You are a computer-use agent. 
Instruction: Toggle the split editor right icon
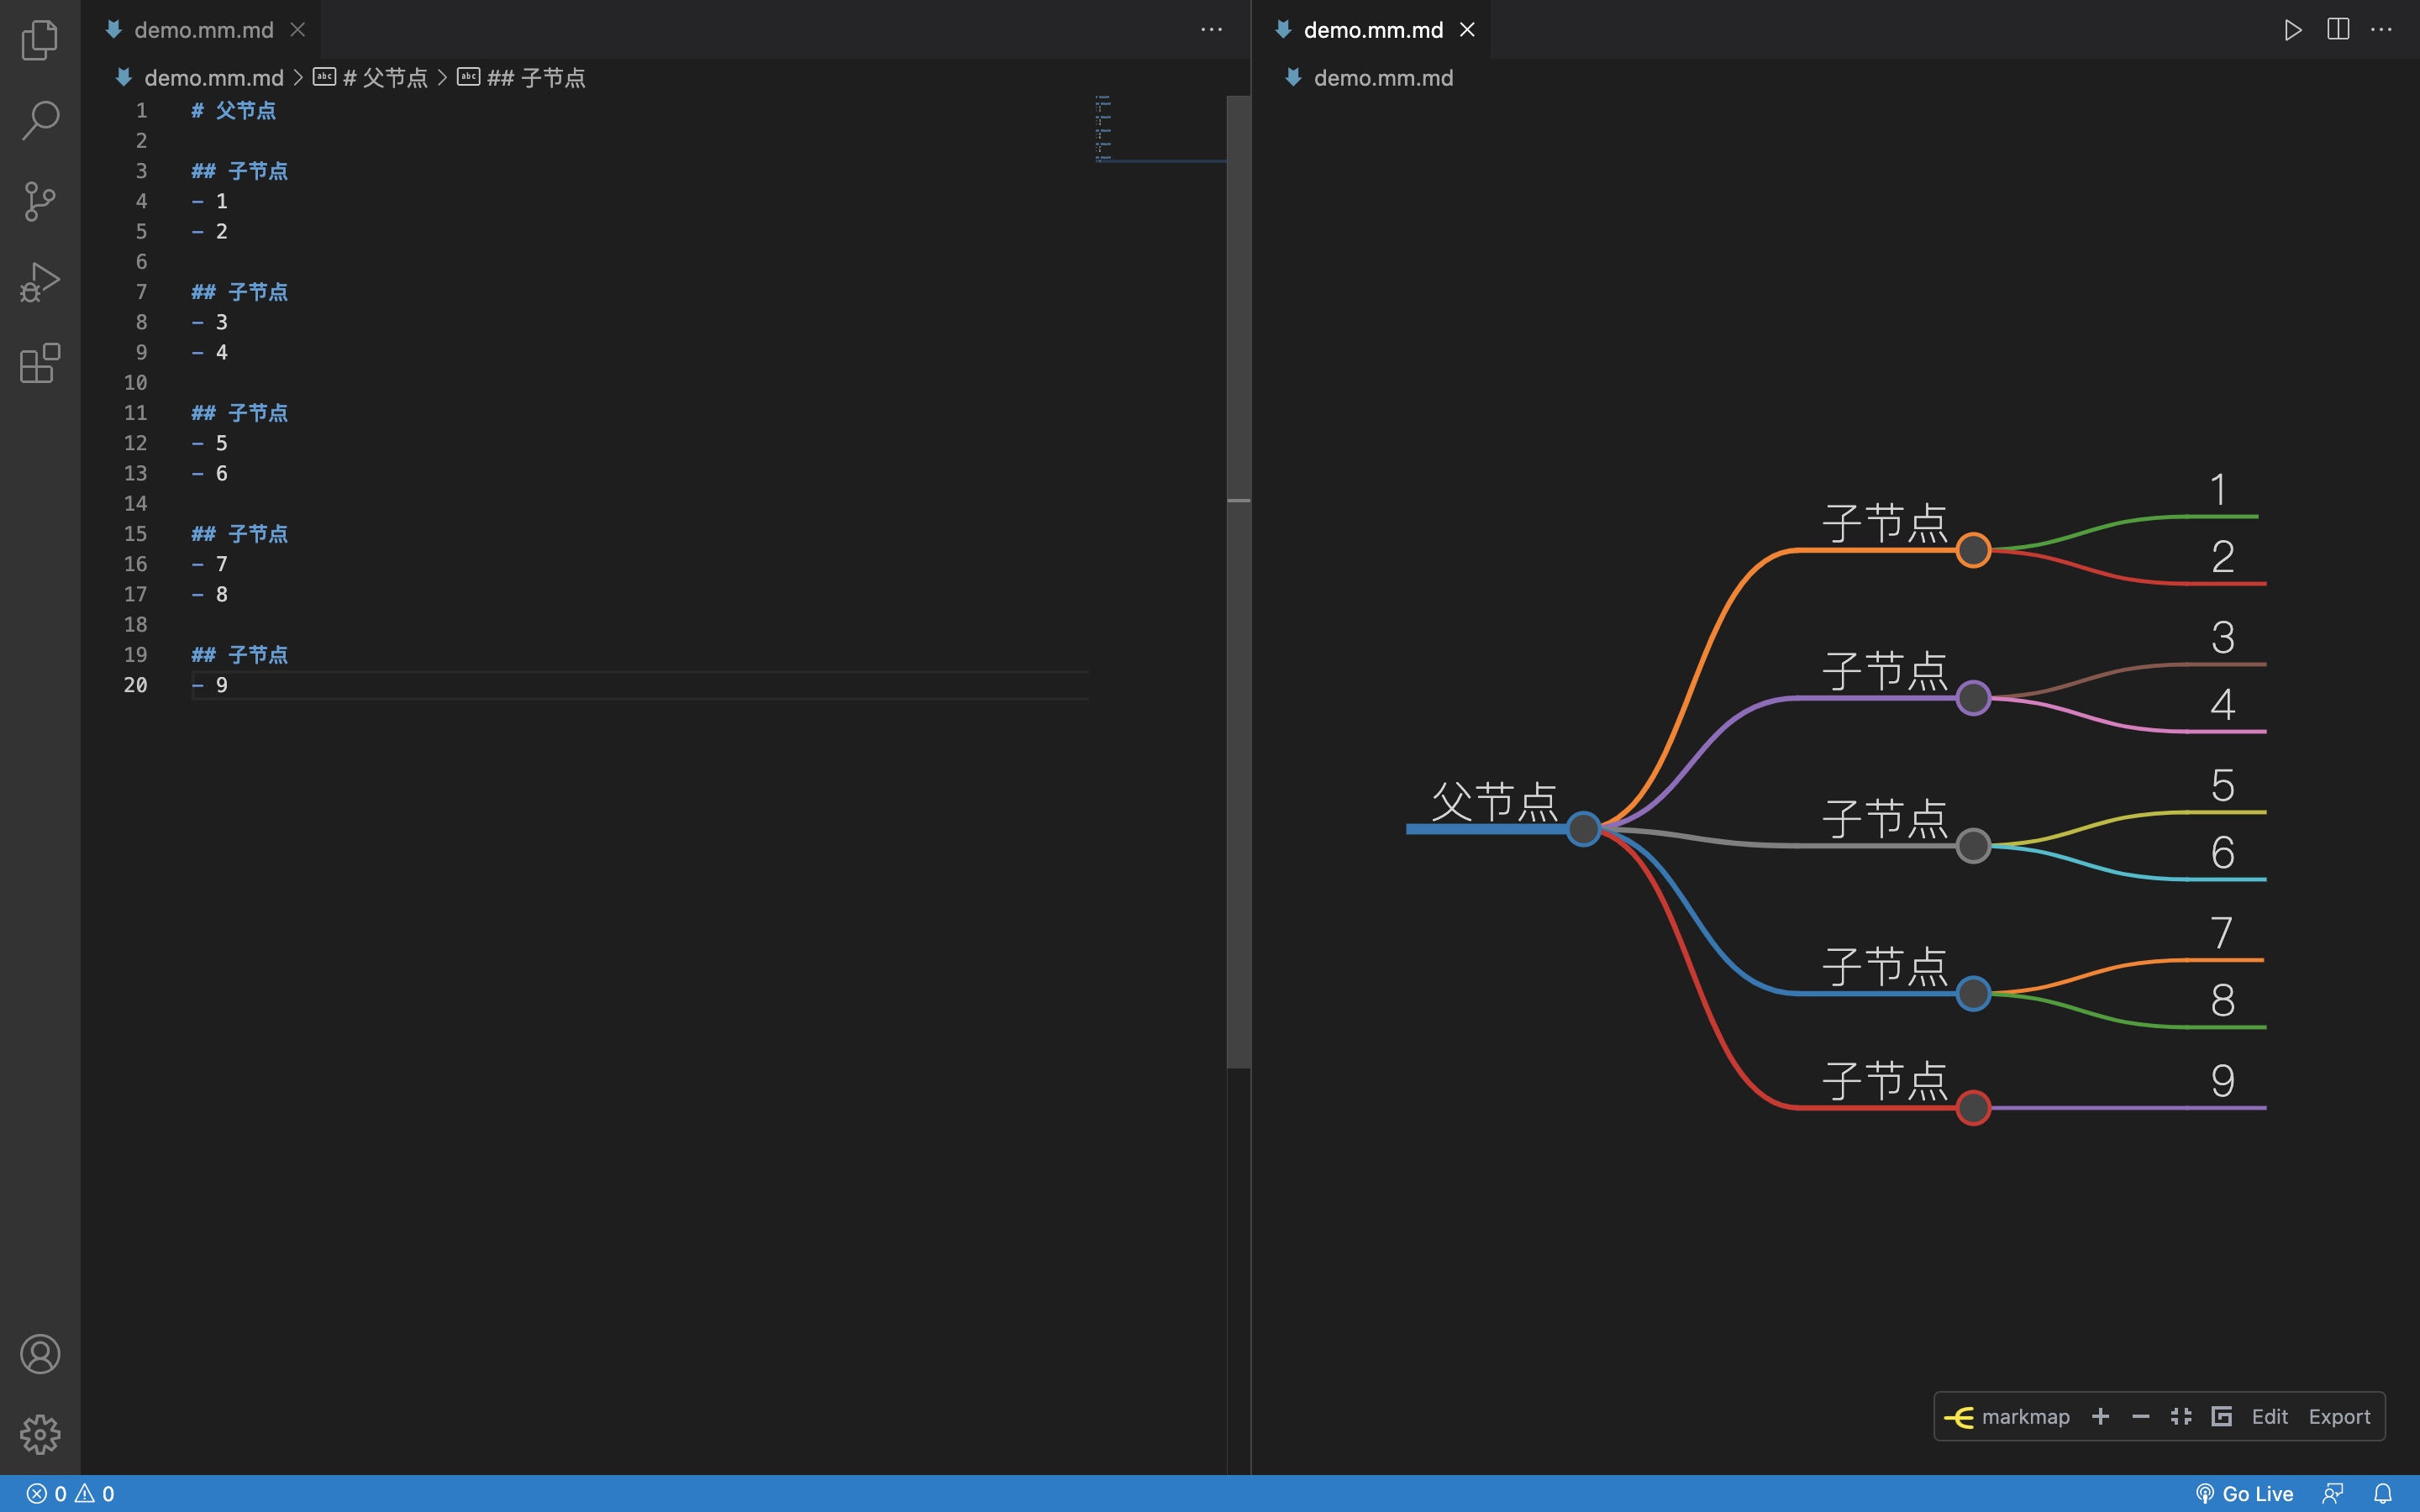tap(2338, 30)
